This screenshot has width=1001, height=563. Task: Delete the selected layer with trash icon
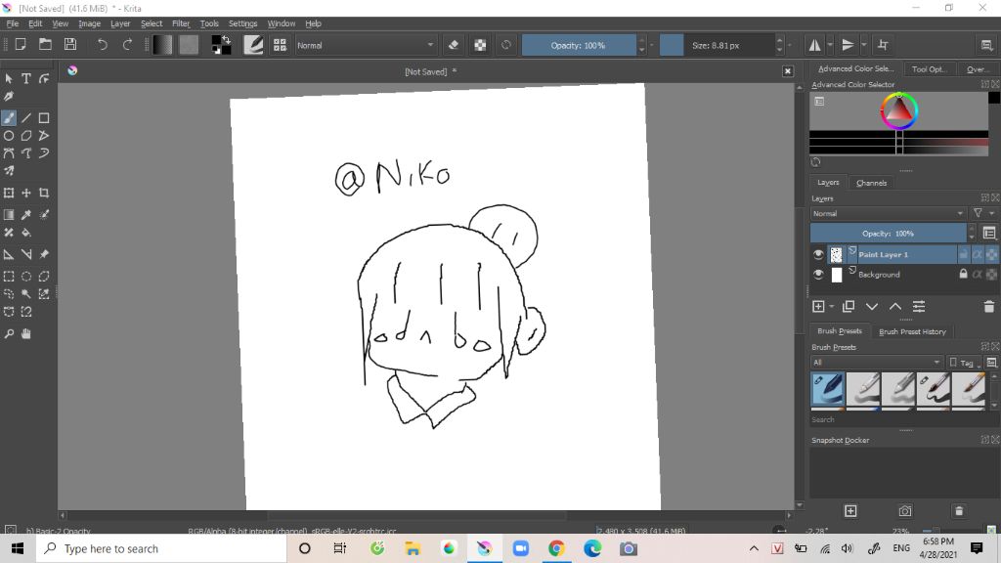pyautogui.click(x=989, y=306)
